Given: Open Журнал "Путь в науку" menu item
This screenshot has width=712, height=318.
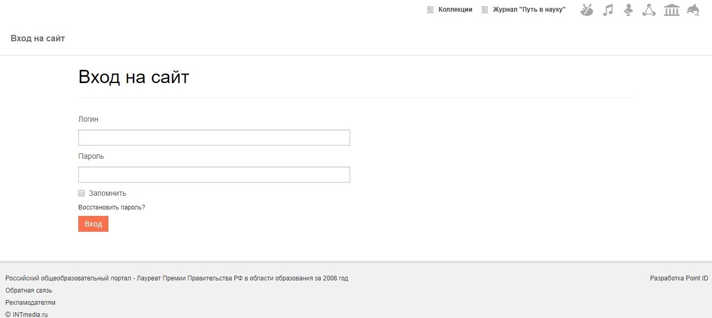Looking at the screenshot, I should (x=529, y=10).
